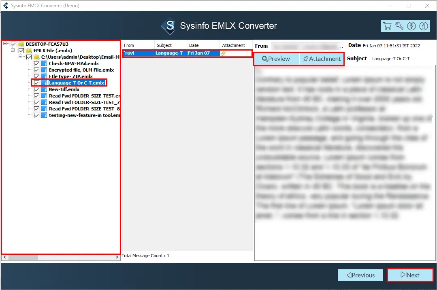Select Encrypted file, OLM File.emlx item
The width and height of the screenshot is (437, 290).
[x=81, y=70]
